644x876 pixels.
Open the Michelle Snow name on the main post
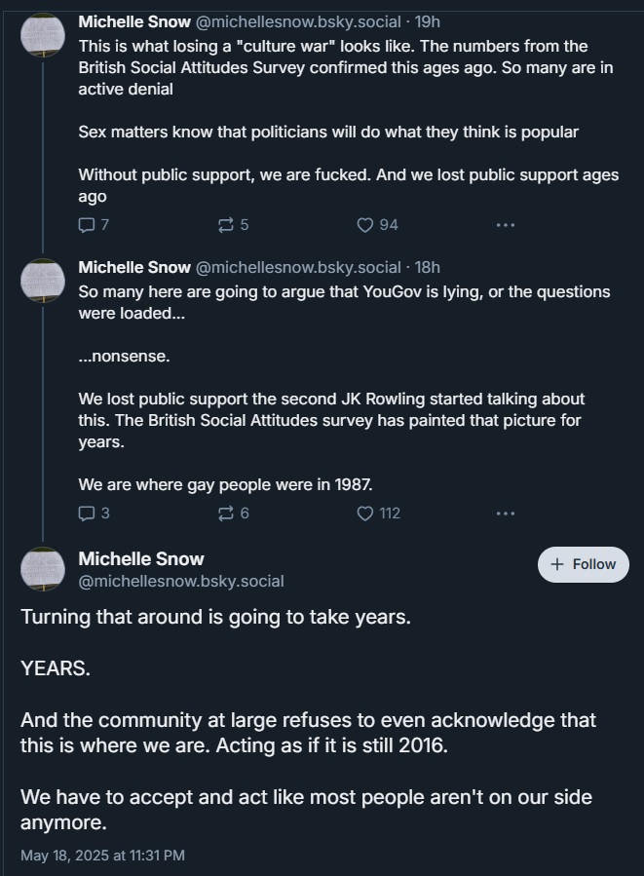(x=141, y=558)
